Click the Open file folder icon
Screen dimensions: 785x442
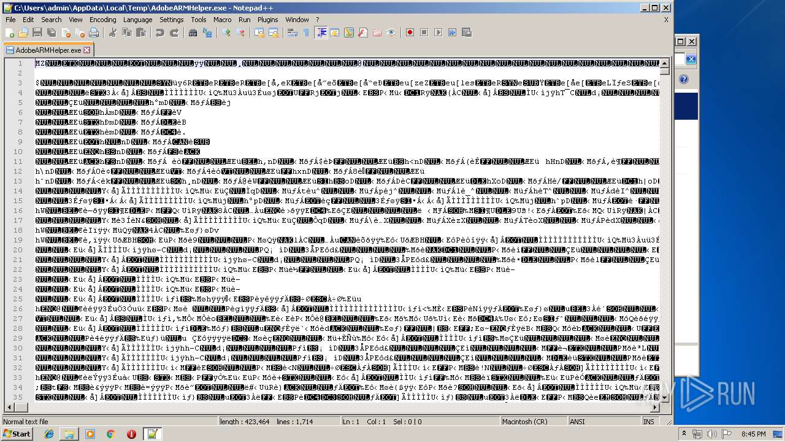point(23,33)
